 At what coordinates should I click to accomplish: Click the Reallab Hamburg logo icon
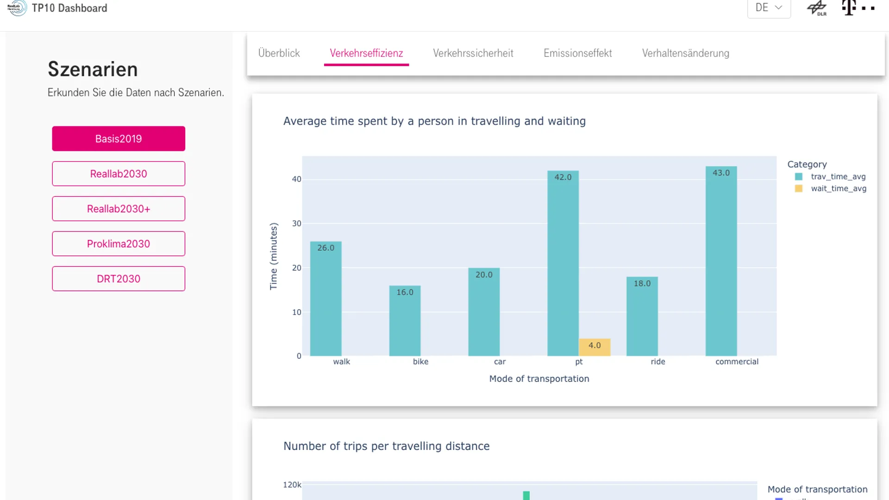17,7
